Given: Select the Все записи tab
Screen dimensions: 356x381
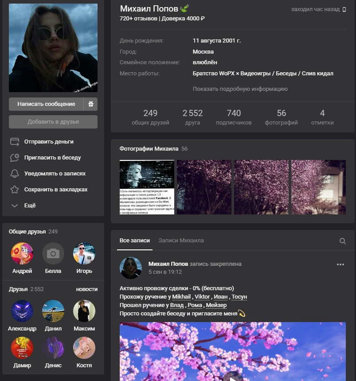Looking at the screenshot, I should click(x=134, y=241).
